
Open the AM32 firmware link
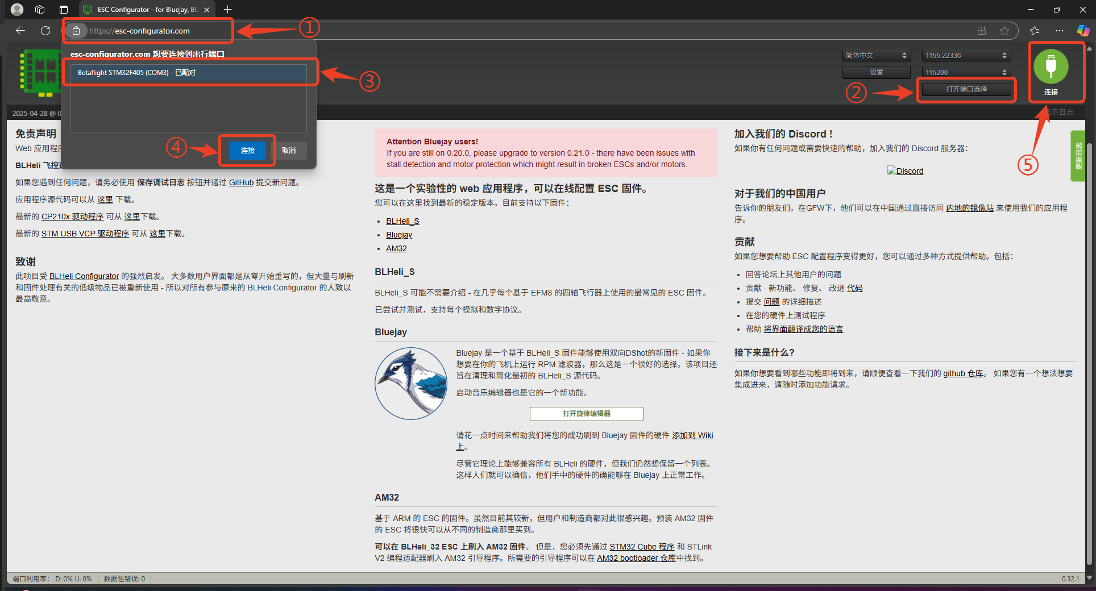point(396,248)
